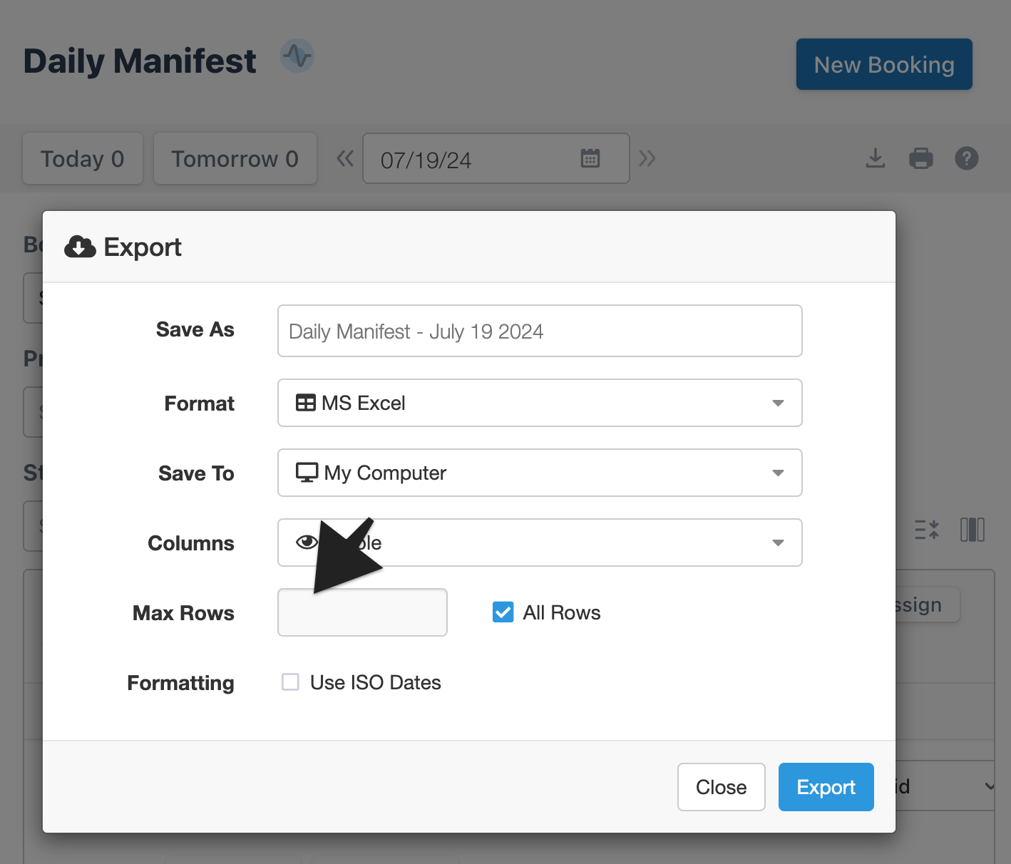
Task: Open the Columns dropdown
Action: click(x=540, y=542)
